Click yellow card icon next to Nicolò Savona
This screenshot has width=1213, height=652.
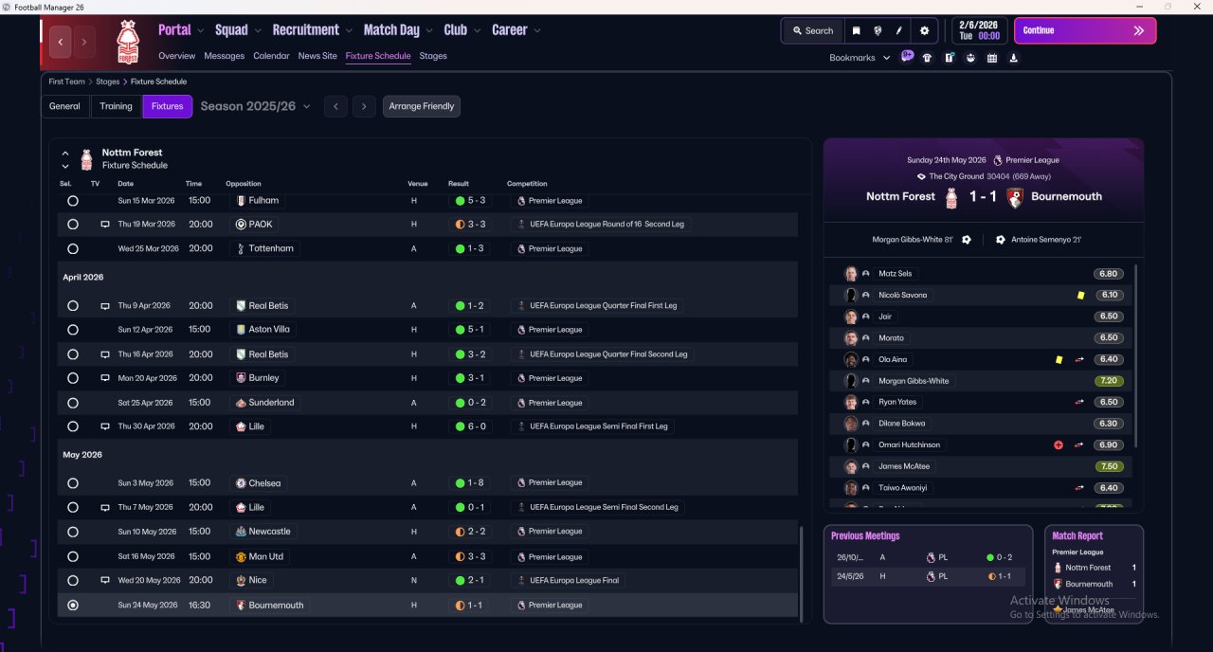[x=1080, y=295]
